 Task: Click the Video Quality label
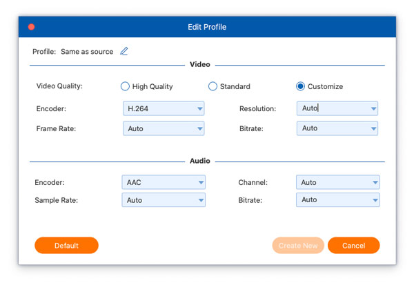[59, 87]
